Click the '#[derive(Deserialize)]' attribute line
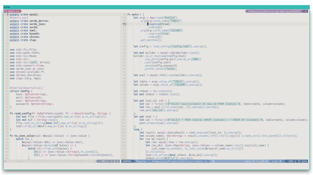 point(27,88)
